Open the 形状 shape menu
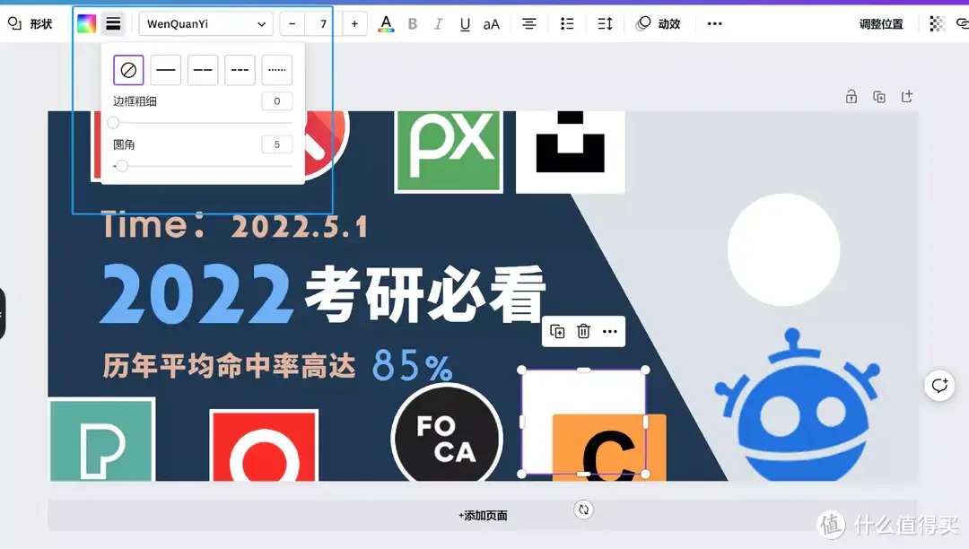This screenshot has width=969, height=549. (30, 24)
